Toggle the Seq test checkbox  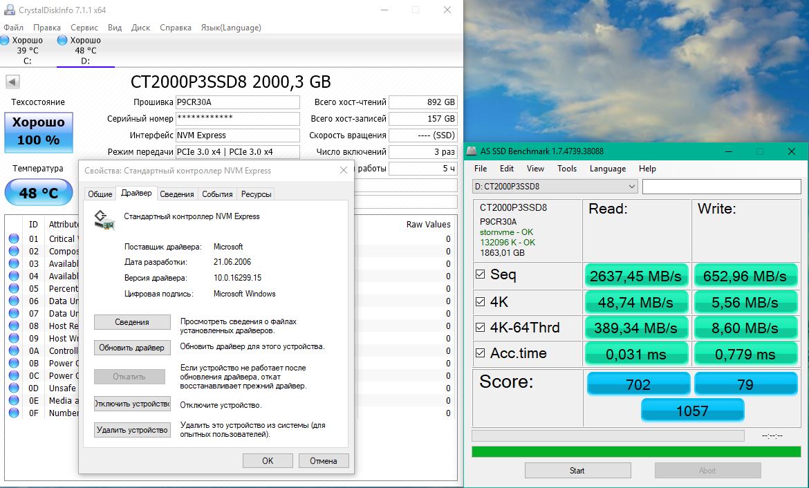pyautogui.click(x=481, y=274)
